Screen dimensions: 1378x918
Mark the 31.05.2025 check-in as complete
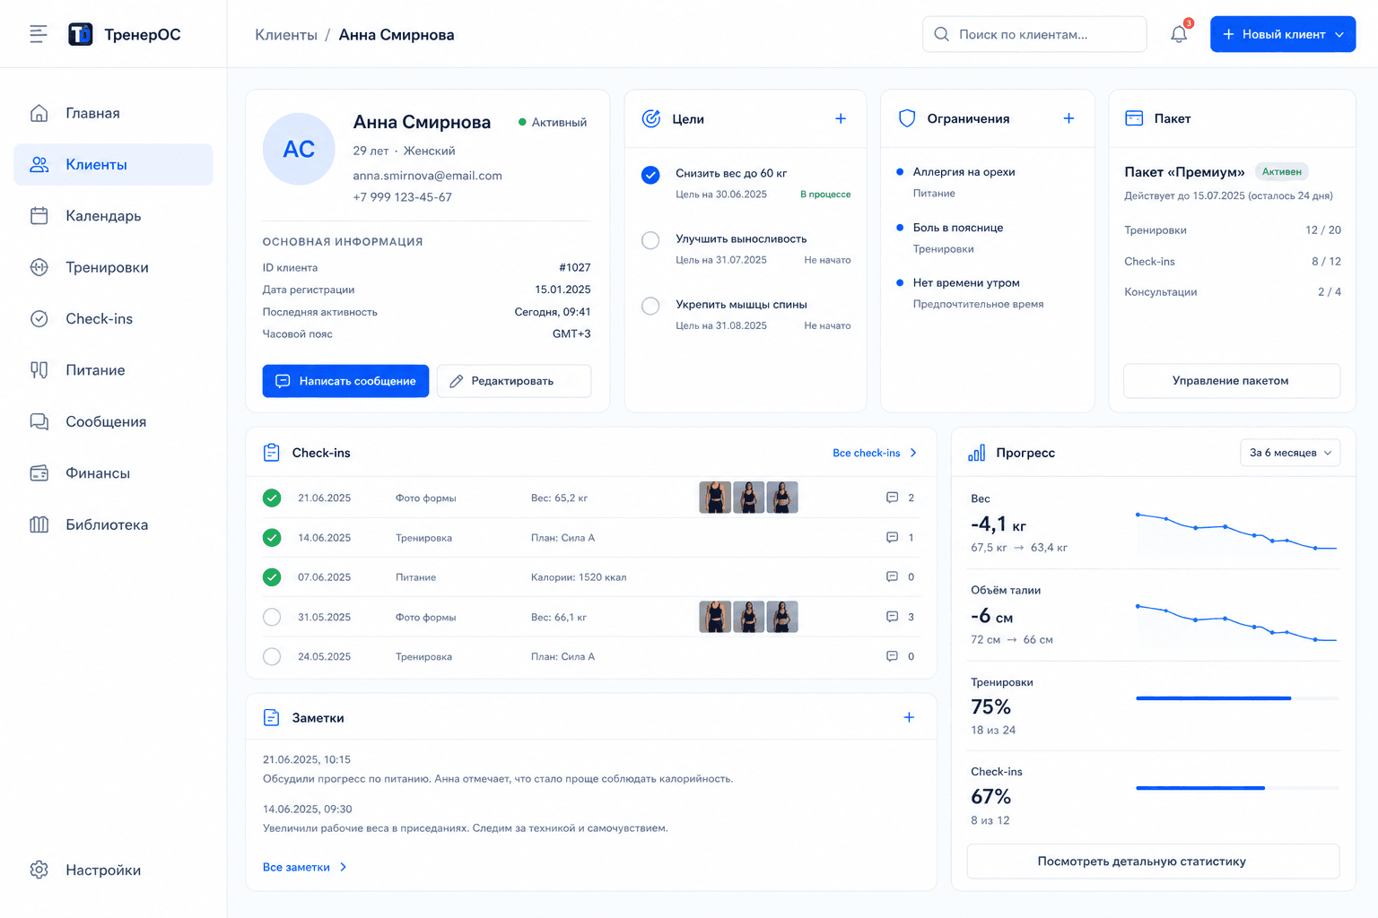[x=272, y=617]
